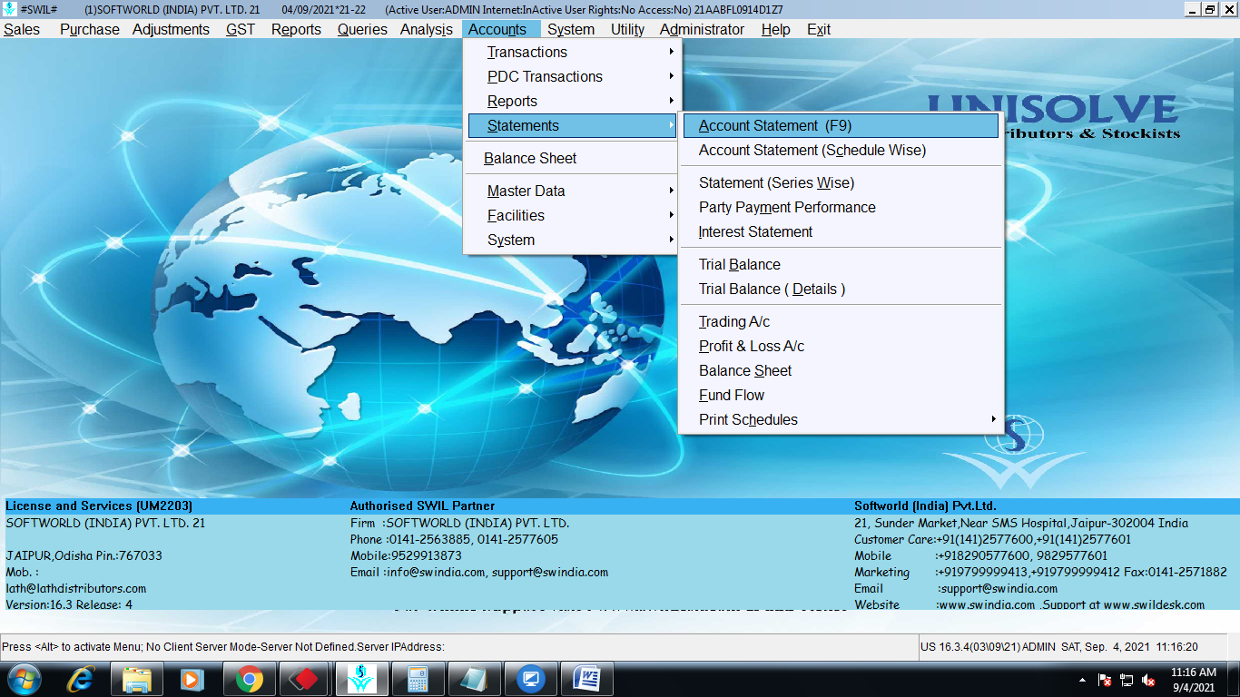This screenshot has width=1240, height=697.
Task: Select Statement (Series Wise)
Action: pyautogui.click(x=841, y=183)
